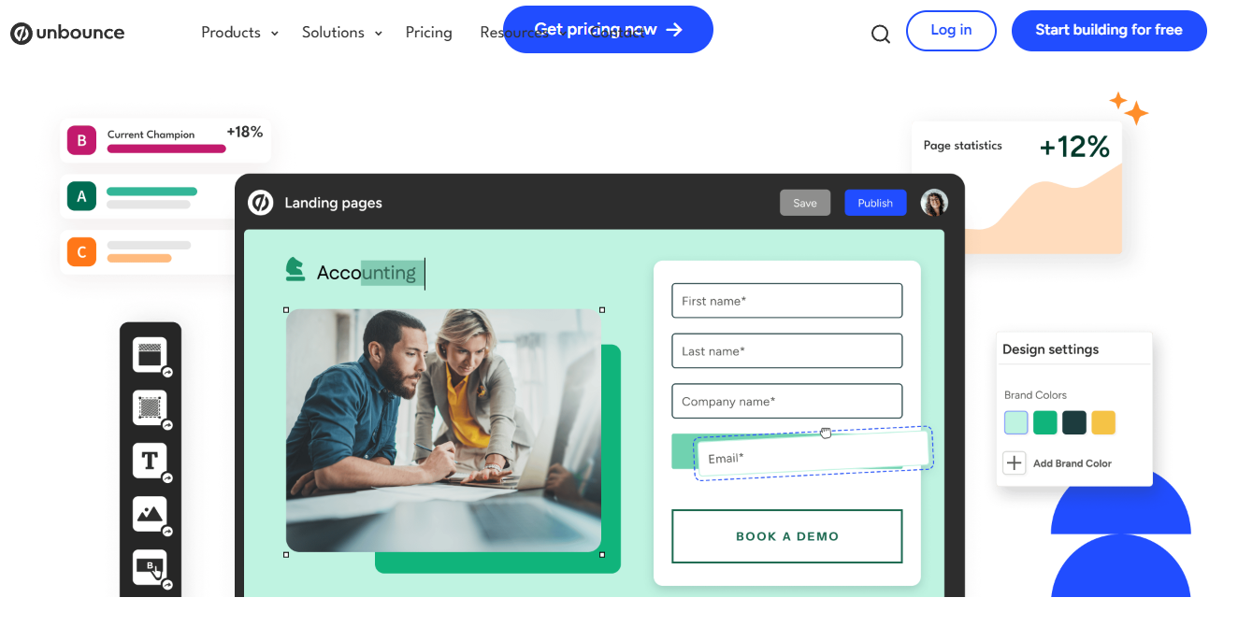The image size is (1238, 626).
Task: Click the Get pricing now button
Action: [608, 30]
